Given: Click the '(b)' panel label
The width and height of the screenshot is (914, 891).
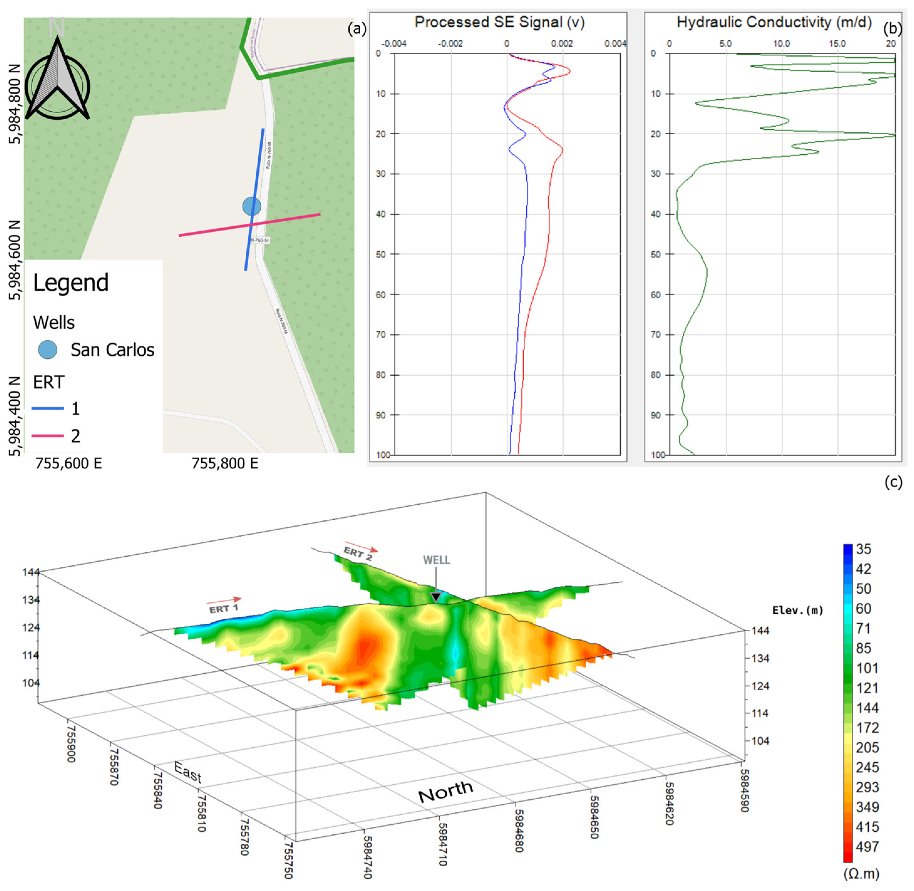Looking at the screenshot, I should 892,29.
